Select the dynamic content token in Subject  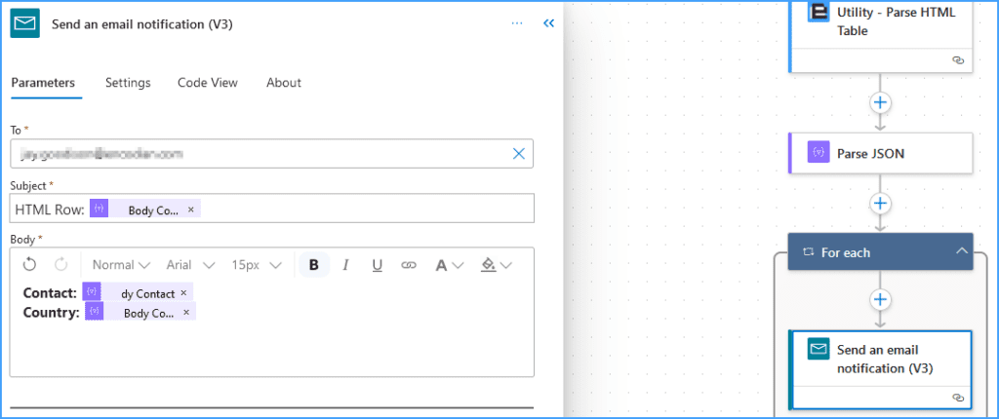coord(145,209)
